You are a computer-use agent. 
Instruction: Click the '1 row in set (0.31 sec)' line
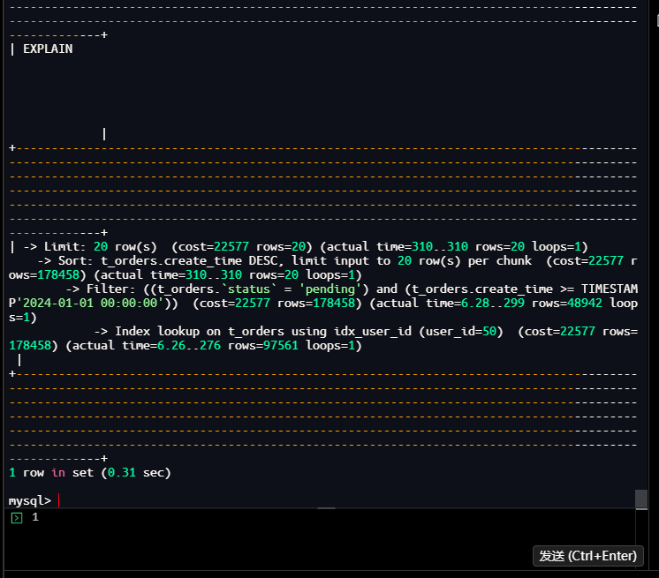point(89,473)
